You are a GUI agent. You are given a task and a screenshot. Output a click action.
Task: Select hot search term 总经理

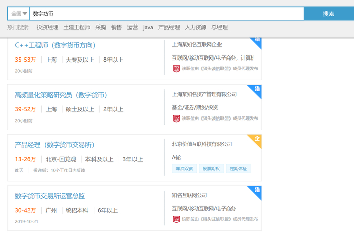[219, 27]
